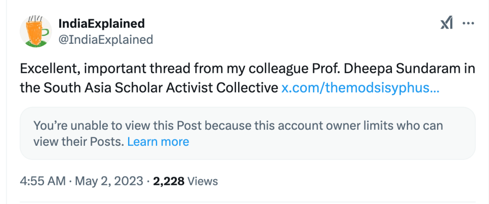This screenshot has height=204, width=489.
Task: Click the IndiaExplained display name
Action: click(x=101, y=23)
